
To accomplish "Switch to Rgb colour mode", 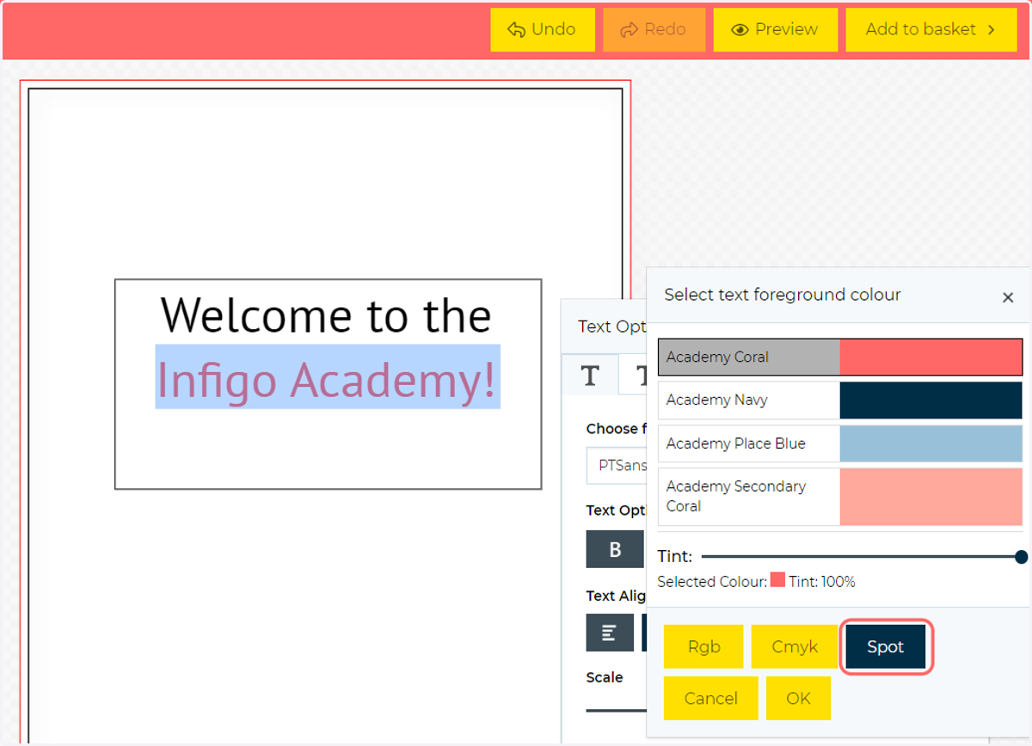I will [703, 646].
